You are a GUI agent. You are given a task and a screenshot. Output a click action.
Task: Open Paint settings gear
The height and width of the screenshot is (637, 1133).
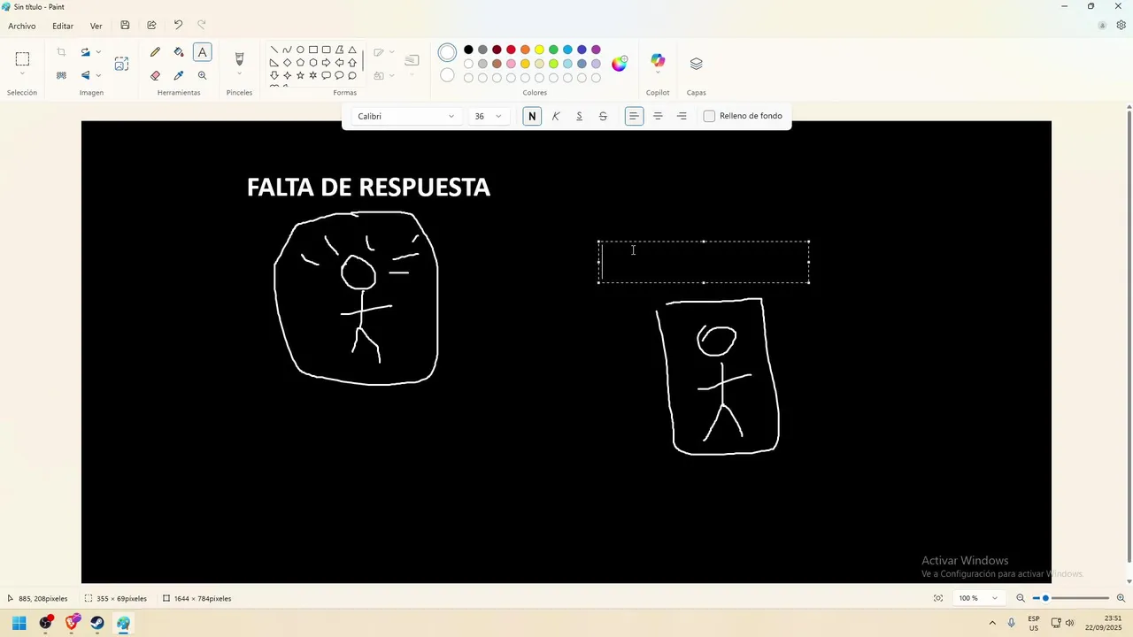click(1121, 26)
